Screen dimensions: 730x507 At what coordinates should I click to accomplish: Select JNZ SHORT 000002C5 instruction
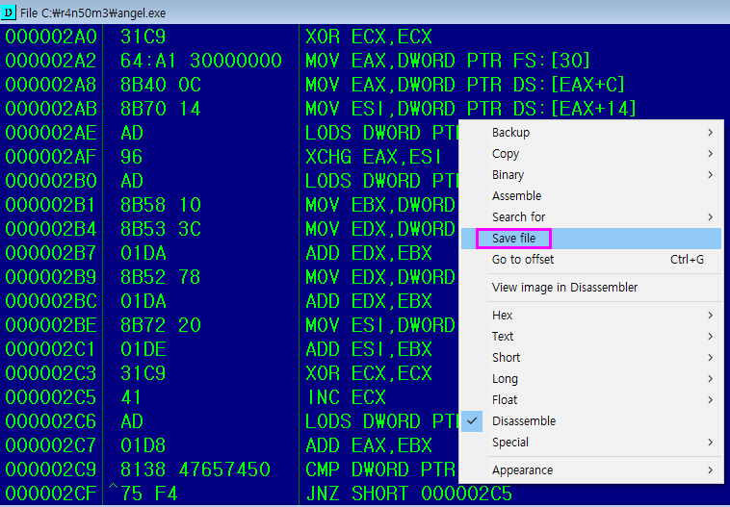coord(408,494)
